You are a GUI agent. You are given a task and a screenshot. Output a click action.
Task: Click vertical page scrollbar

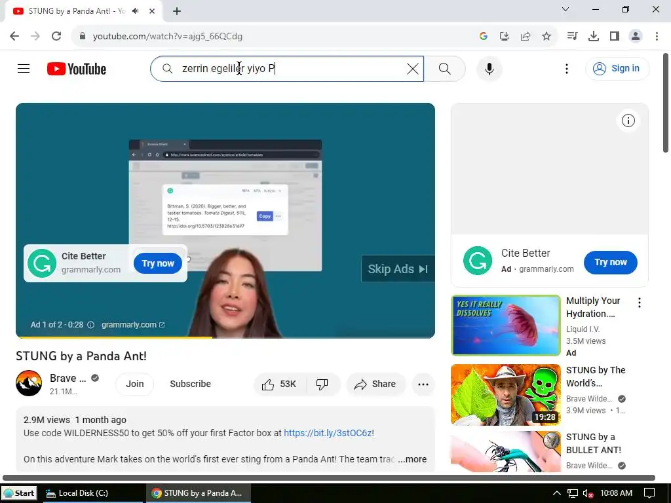pos(666,103)
